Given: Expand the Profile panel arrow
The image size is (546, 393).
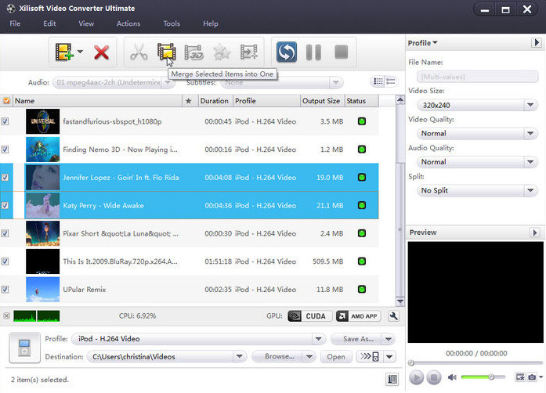Looking at the screenshot, I should [x=537, y=43].
